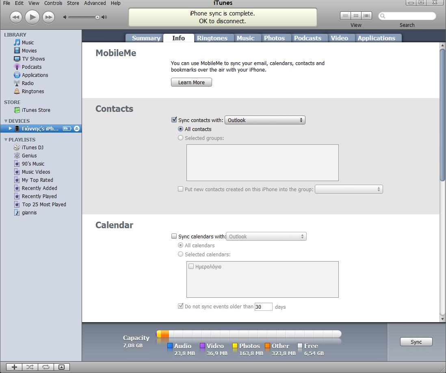Image resolution: width=446 pixels, height=373 pixels.
Task: Select Selected calendars radio button
Action: click(x=180, y=254)
